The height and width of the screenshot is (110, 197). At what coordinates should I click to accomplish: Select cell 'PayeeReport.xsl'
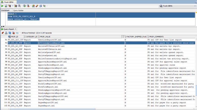46,106
